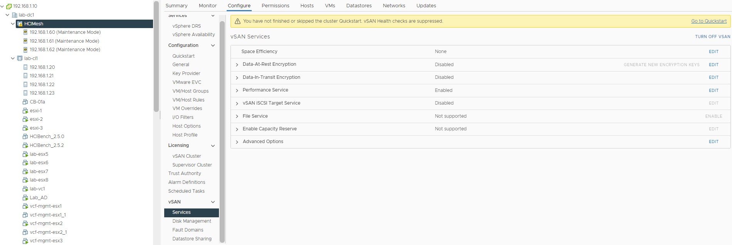Click the warning icon in Quickstart banner

click(x=237, y=21)
